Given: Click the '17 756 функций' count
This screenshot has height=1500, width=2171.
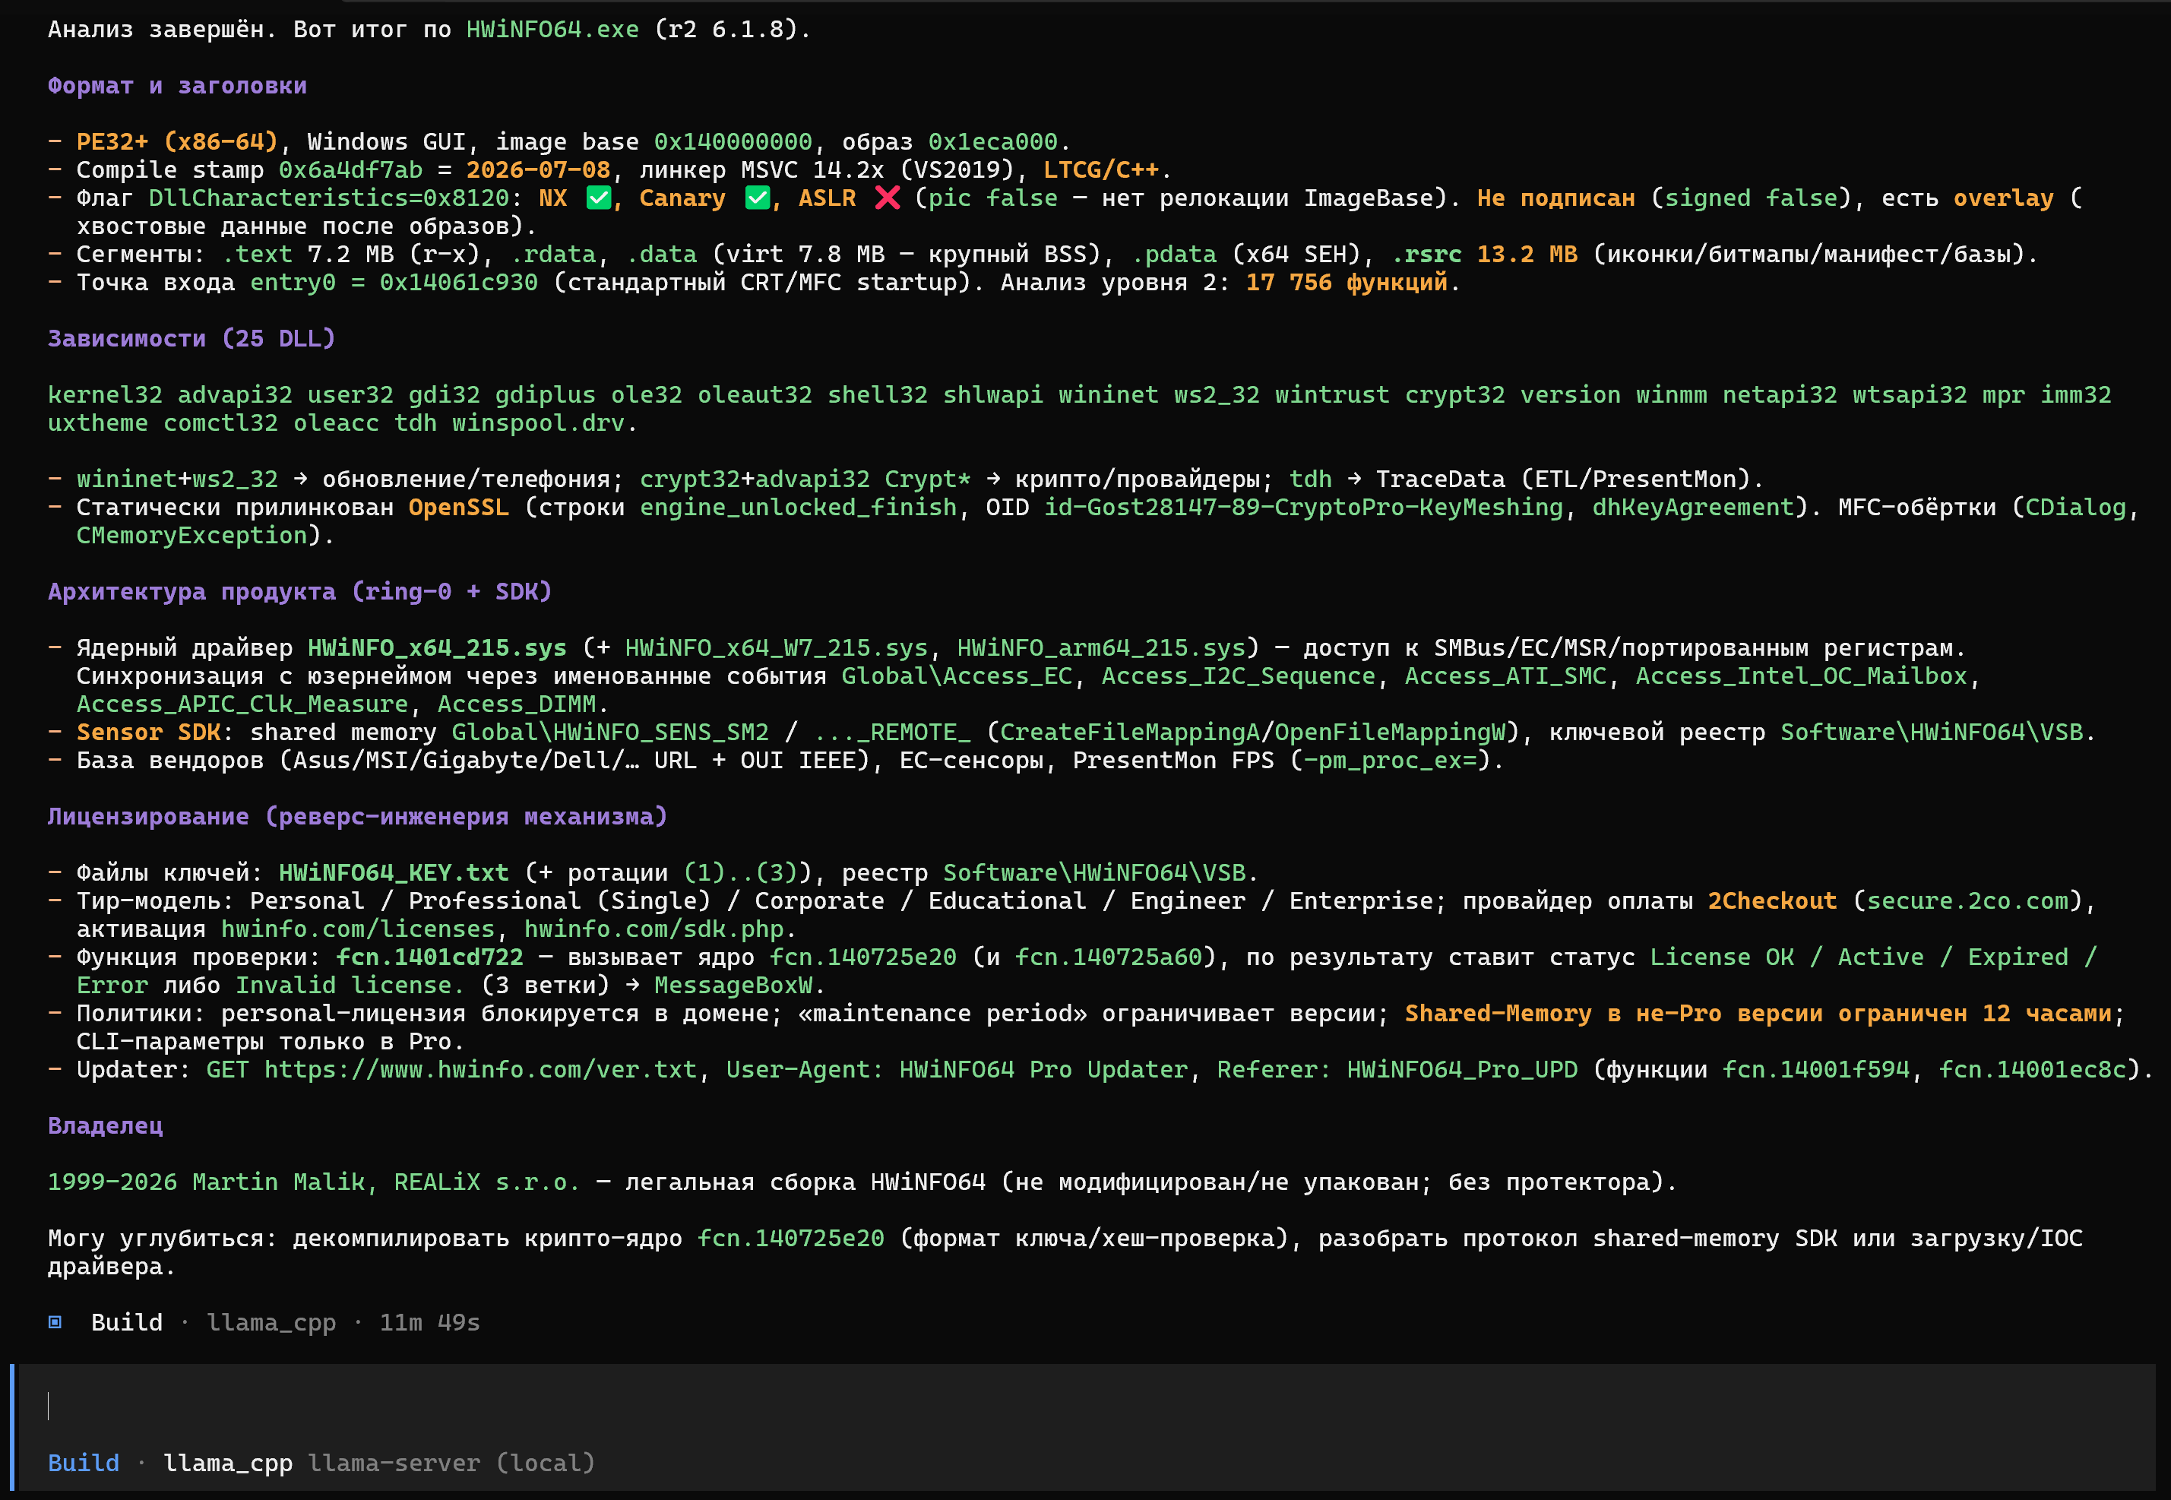Looking at the screenshot, I should point(1347,282).
